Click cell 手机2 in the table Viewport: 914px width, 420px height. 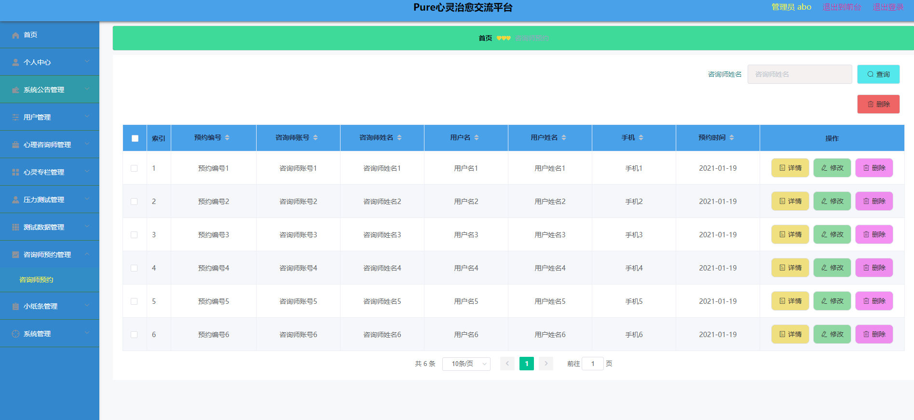click(634, 202)
